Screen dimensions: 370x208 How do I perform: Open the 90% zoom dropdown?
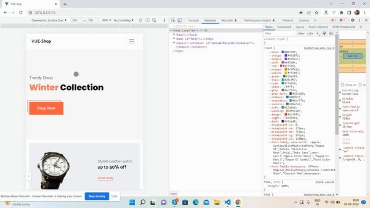click(x=106, y=21)
